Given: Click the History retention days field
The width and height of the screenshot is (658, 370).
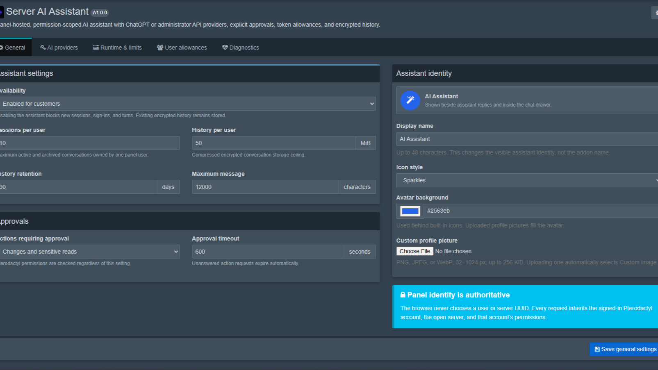Looking at the screenshot, I should [x=78, y=187].
